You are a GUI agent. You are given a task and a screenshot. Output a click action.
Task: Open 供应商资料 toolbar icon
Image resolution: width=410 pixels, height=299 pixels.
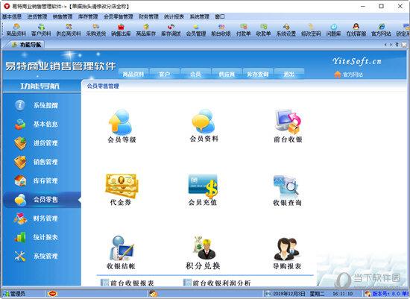click(x=69, y=30)
